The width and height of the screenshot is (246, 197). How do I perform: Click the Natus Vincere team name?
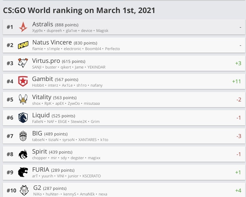[52, 42]
